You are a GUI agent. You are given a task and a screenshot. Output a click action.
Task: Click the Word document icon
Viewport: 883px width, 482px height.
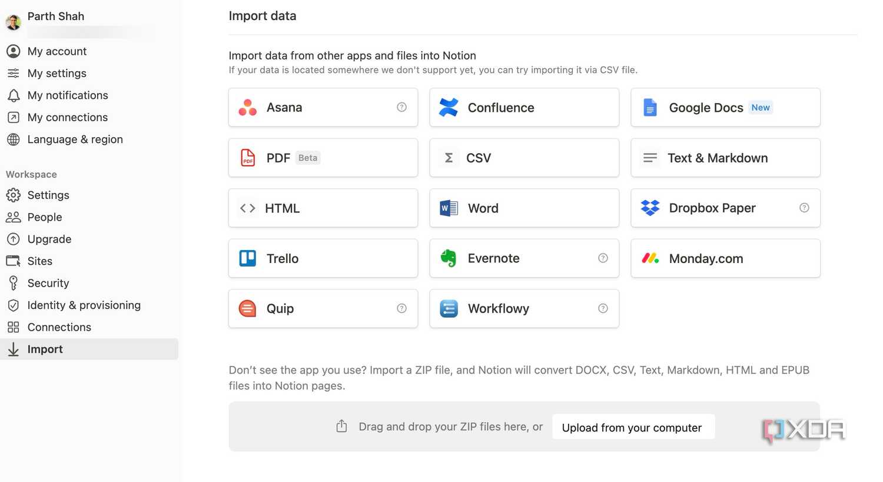(x=449, y=208)
